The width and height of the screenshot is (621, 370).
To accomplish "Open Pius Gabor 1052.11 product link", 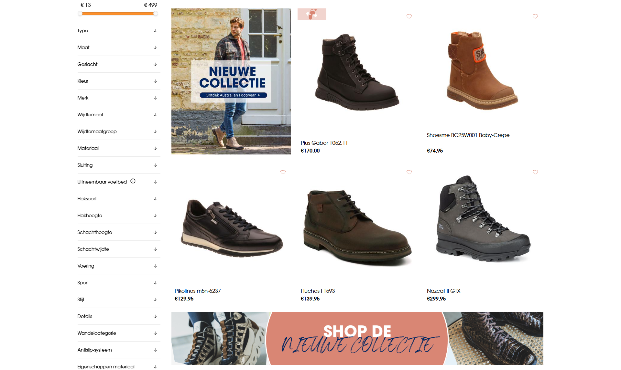I will click(x=324, y=143).
